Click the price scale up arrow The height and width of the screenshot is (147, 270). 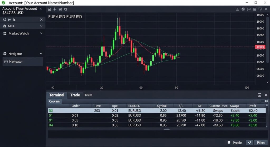(267, 15)
